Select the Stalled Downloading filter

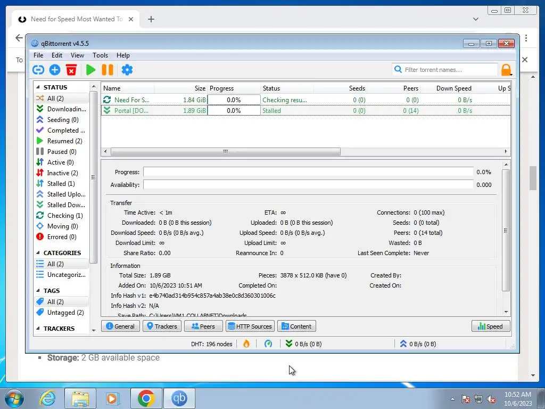(62, 205)
